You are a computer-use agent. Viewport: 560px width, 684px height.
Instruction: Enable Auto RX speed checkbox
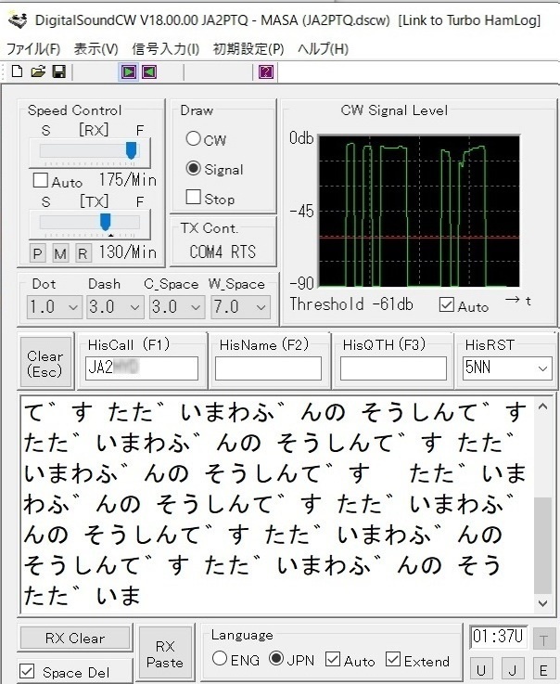click(x=41, y=180)
